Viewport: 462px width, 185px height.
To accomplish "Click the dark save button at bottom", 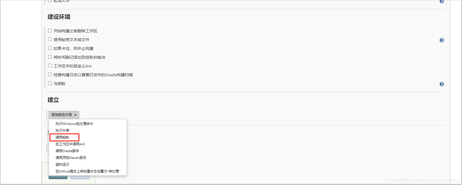I will pyautogui.click(x=58, y=177).
